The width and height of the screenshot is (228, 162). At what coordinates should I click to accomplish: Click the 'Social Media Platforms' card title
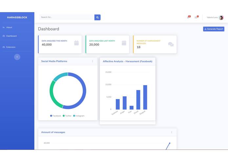(54, 61)
